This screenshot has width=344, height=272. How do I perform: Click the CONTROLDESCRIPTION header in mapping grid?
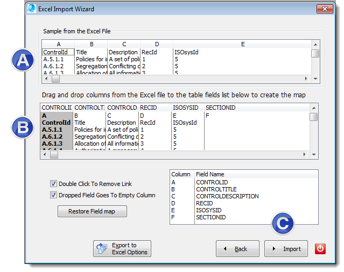point(122,108)
